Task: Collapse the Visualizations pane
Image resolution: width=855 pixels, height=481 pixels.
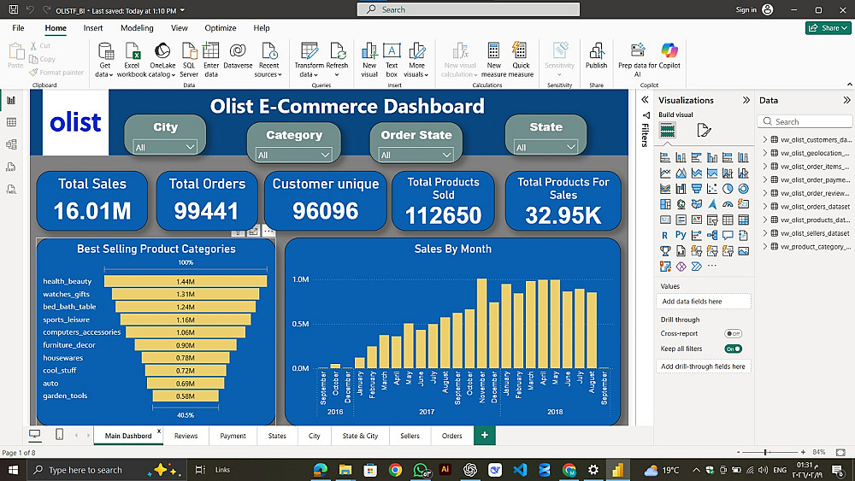Action: point(746,100)
